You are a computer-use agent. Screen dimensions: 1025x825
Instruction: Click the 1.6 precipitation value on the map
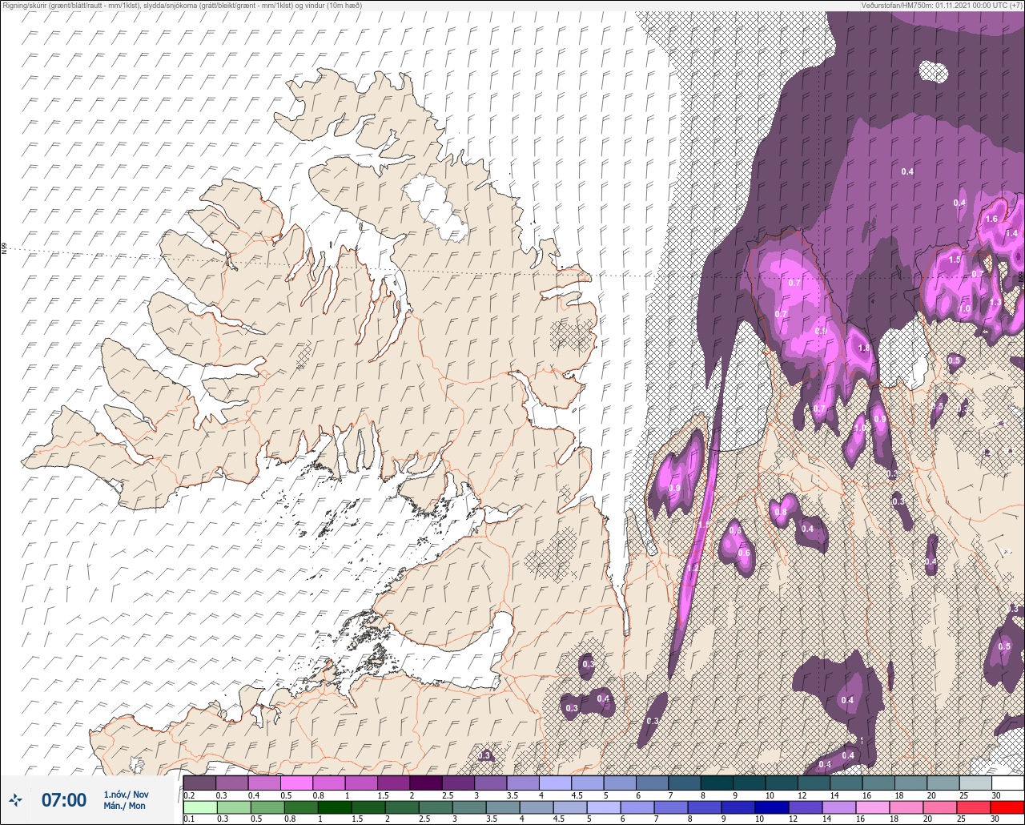[x=991, y=219]
